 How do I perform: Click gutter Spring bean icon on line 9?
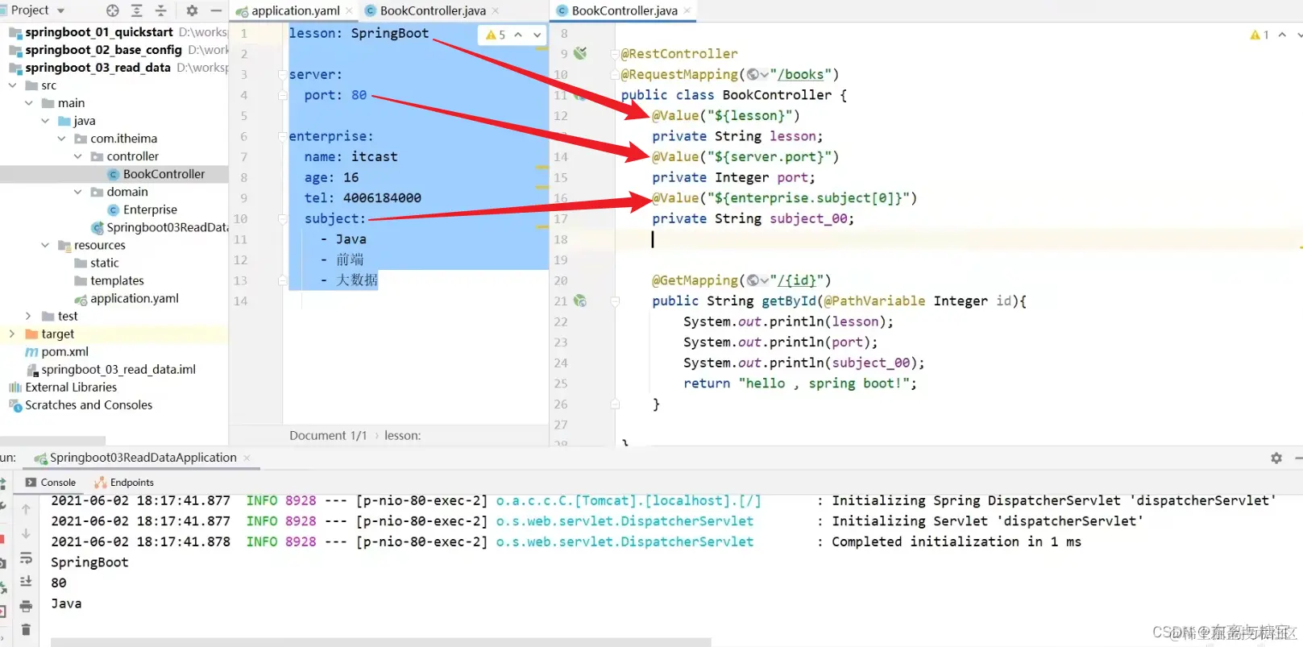(580, 53)
